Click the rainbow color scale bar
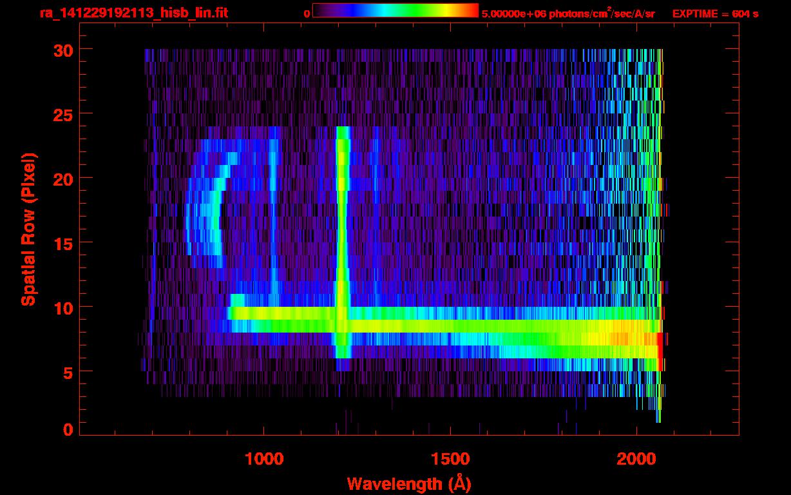 click(x=395, y=10)
